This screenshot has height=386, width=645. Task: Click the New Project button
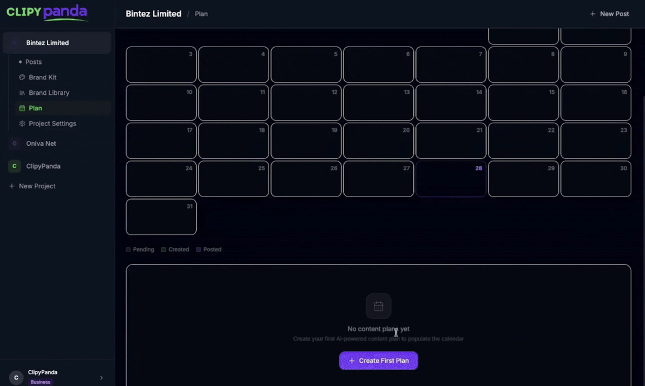[32, 186]
